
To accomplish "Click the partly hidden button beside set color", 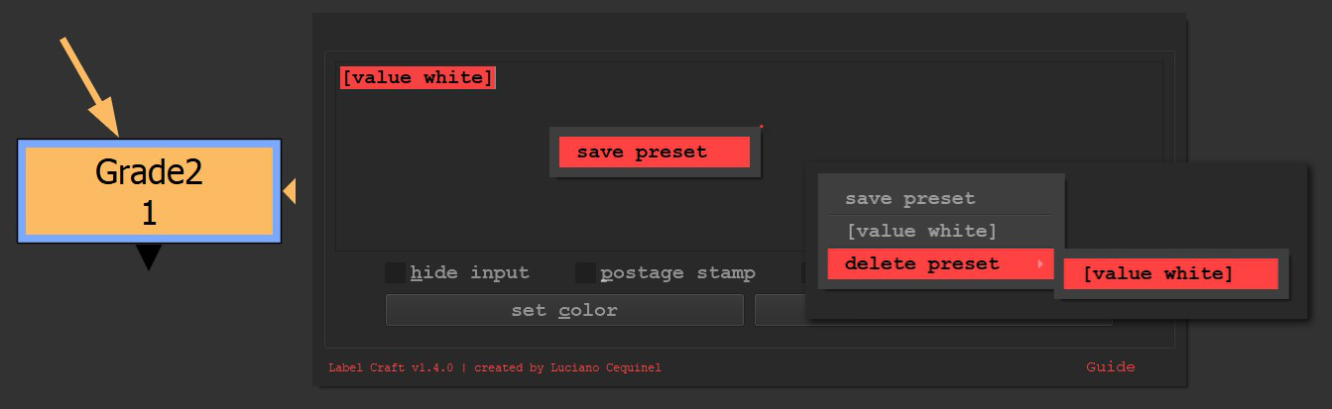I will tap(780, 310).
